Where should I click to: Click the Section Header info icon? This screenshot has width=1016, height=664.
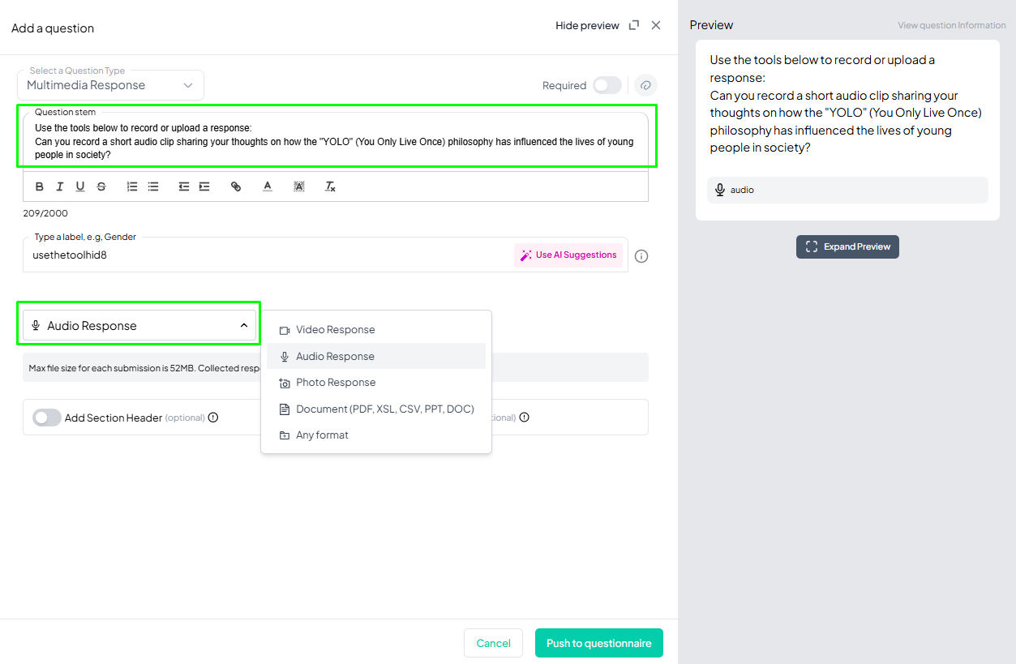click(x=213, y=418)
